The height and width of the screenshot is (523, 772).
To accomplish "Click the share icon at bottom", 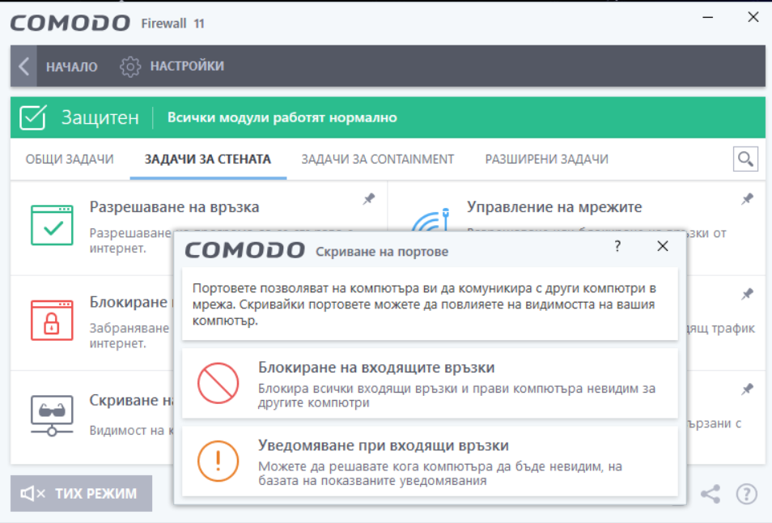I will (x=710, y=494).
